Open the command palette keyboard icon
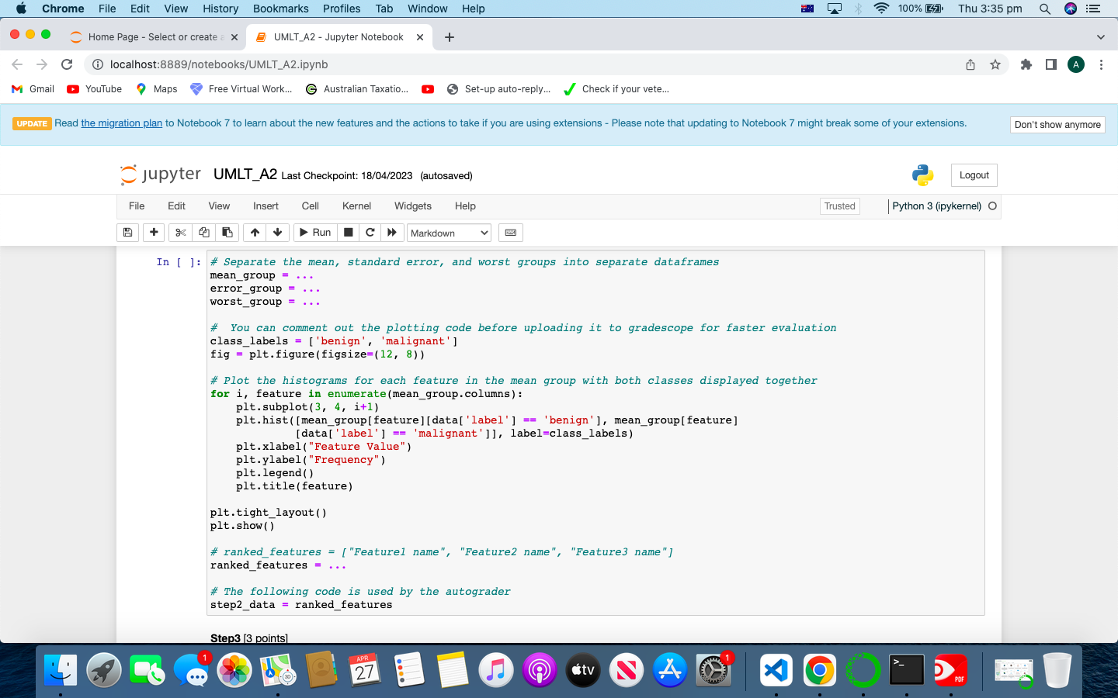This screenshot has width=1118, height=698. [510, 232]
